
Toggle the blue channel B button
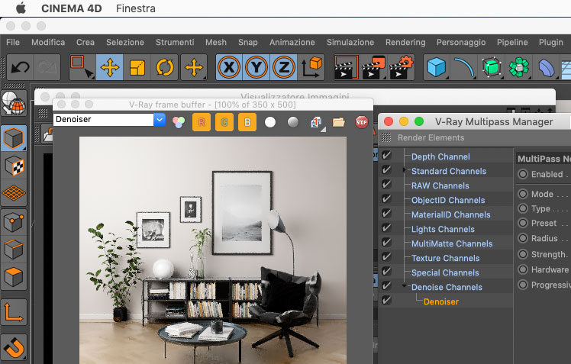247,122
